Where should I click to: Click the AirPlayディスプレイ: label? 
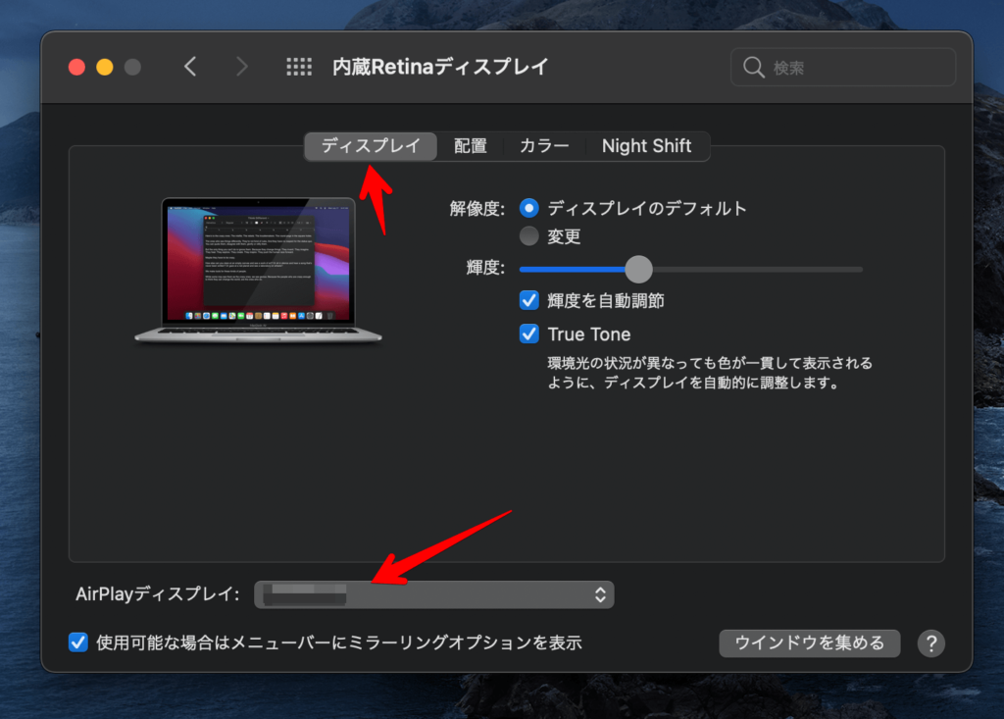click(x=158, y=594)
